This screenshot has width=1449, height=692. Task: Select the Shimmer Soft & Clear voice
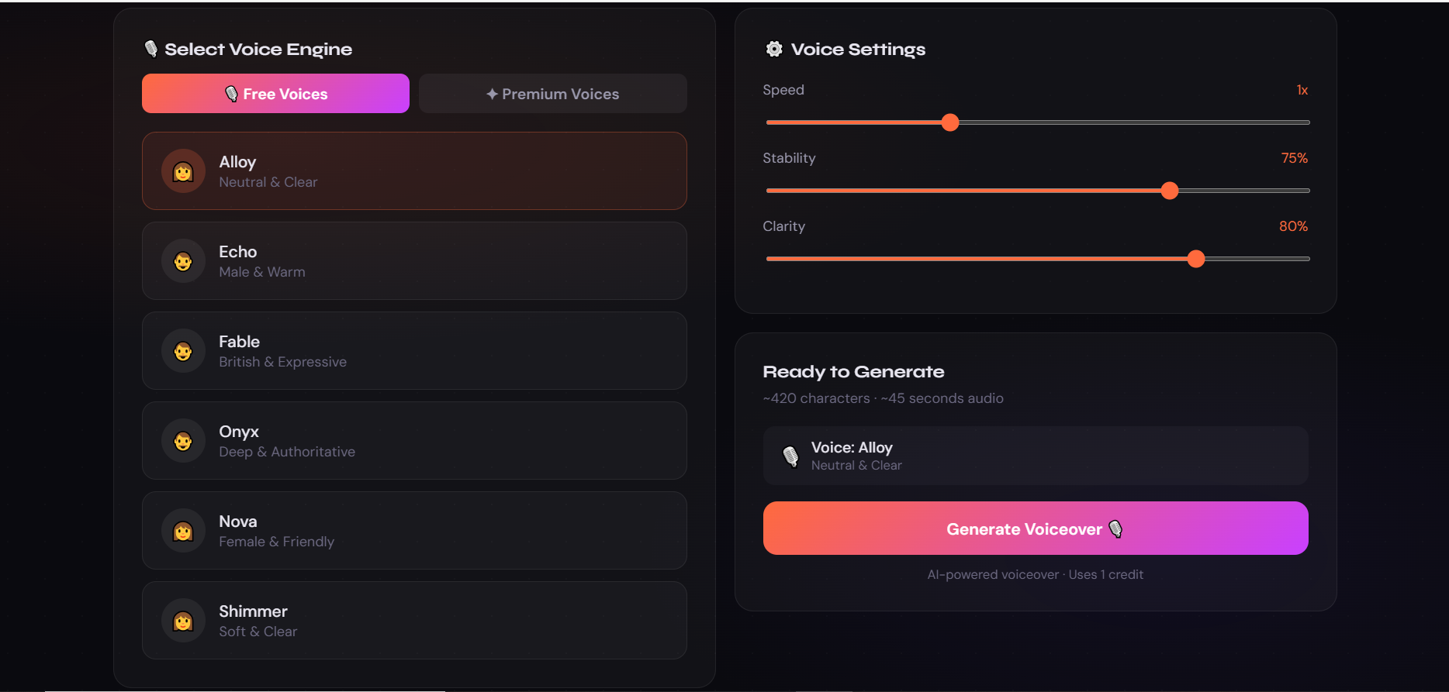point(414,620)
